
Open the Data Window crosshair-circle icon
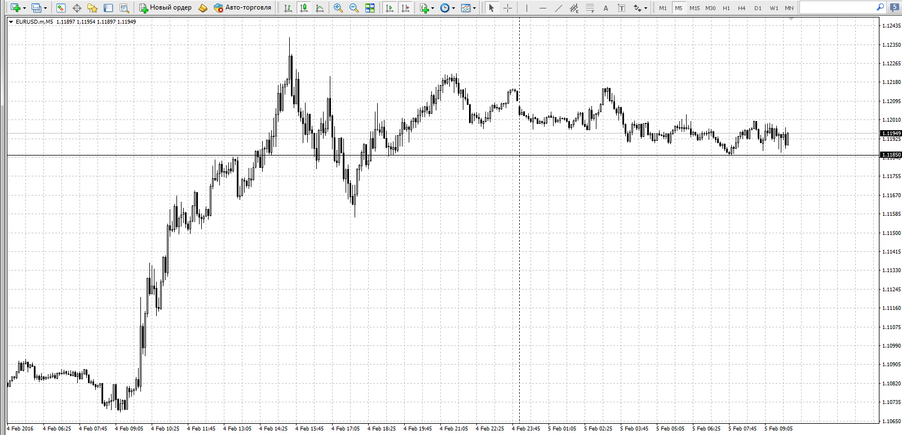tap(77, 8)
